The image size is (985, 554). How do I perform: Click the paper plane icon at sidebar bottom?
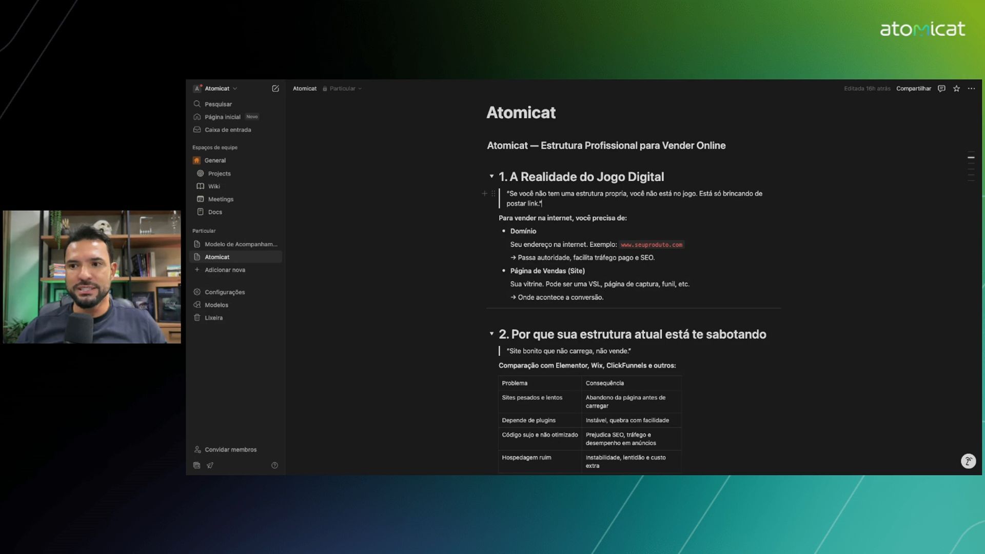(x=210, y=465)
